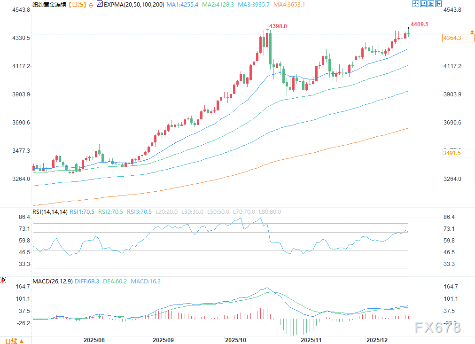Click the 4364.3 current price tag
This screenshot has height=344, width=475.
452,38
